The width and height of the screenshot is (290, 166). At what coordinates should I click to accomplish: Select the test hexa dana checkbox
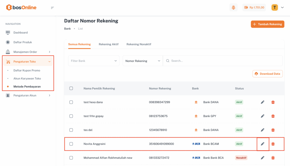[x=71, y=102]
